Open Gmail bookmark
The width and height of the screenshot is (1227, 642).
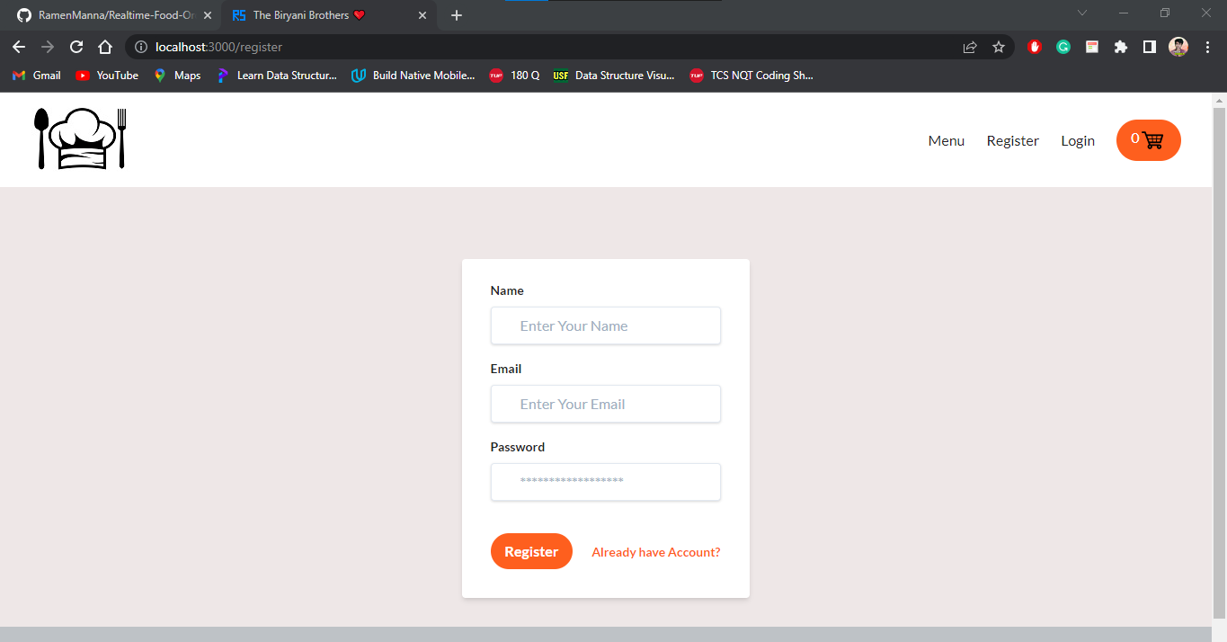[x=37, y=76]
